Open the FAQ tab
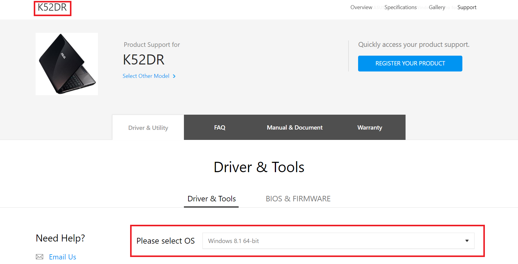This screenshot has width=518, height=264. [220, 127]
